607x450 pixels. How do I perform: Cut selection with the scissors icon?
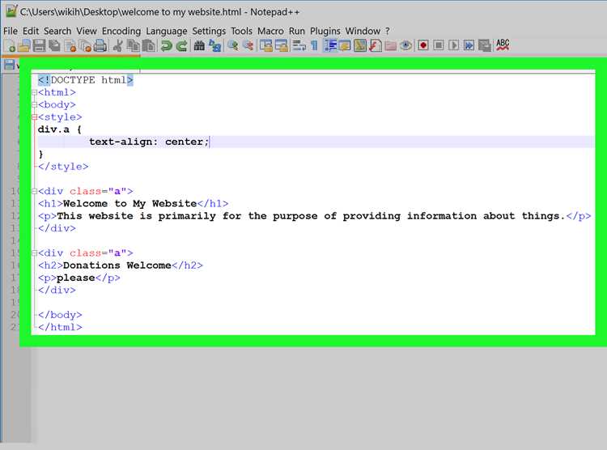pos(117,45)
